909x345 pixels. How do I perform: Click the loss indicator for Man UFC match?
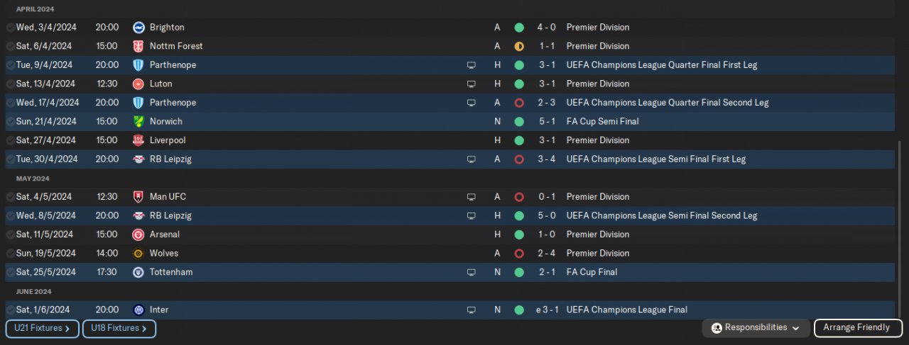(x=519, y=197)
